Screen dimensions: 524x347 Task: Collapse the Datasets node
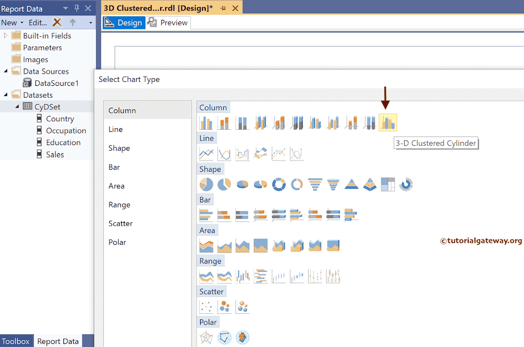pyautogui.click(x=6, y=95)
